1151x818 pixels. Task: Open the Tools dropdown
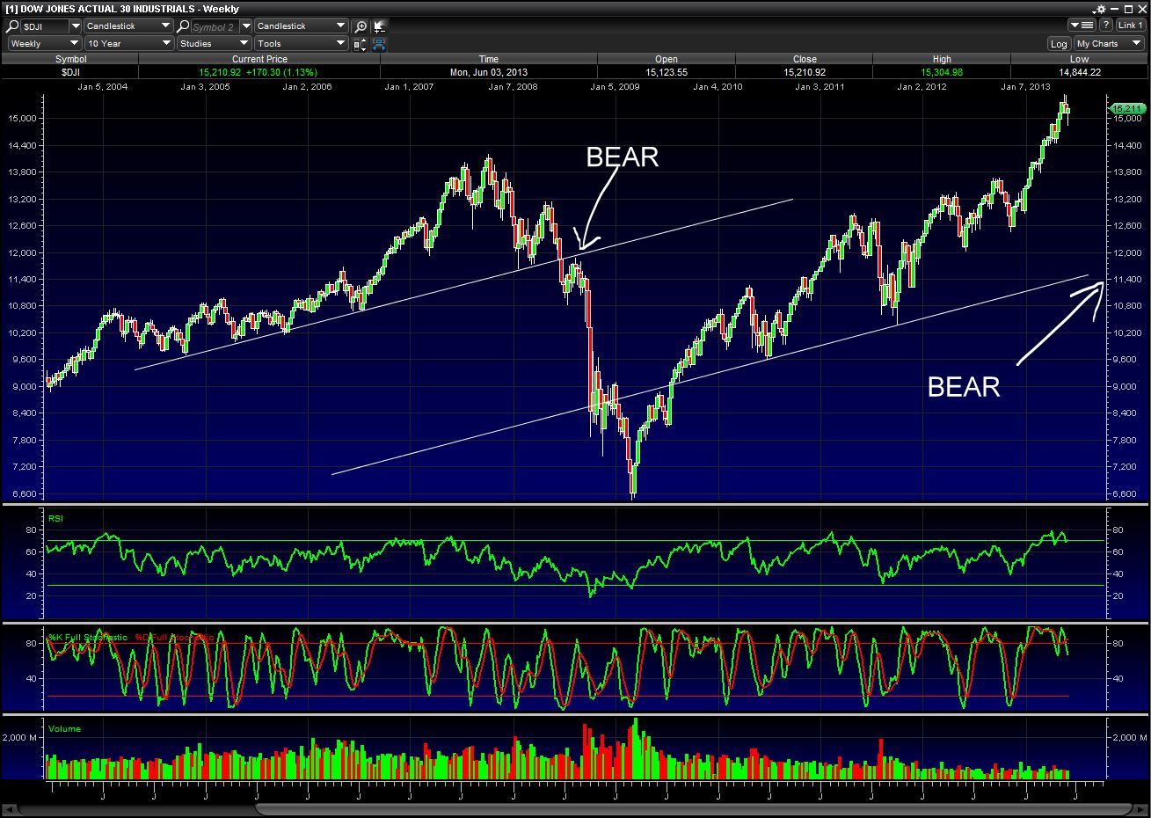[x=302, y=43]
